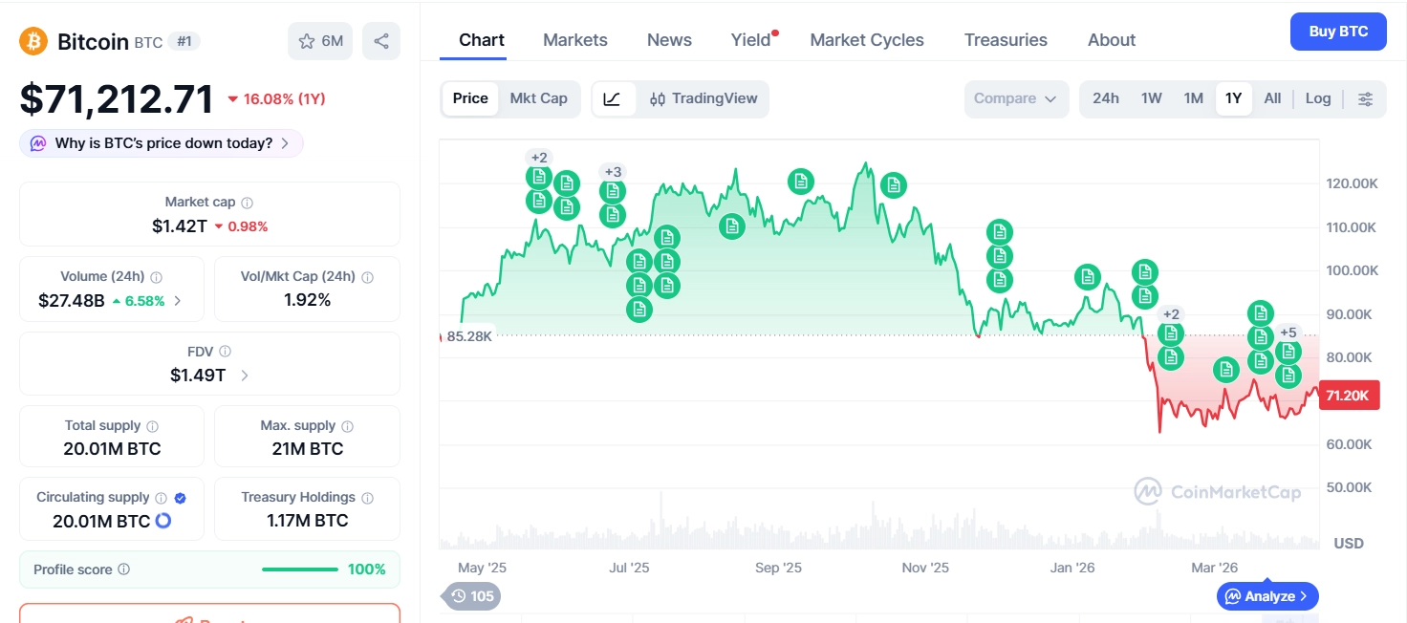
Task: Click the star watchlist button showing 6M
Action: click(x=320, y=41)
